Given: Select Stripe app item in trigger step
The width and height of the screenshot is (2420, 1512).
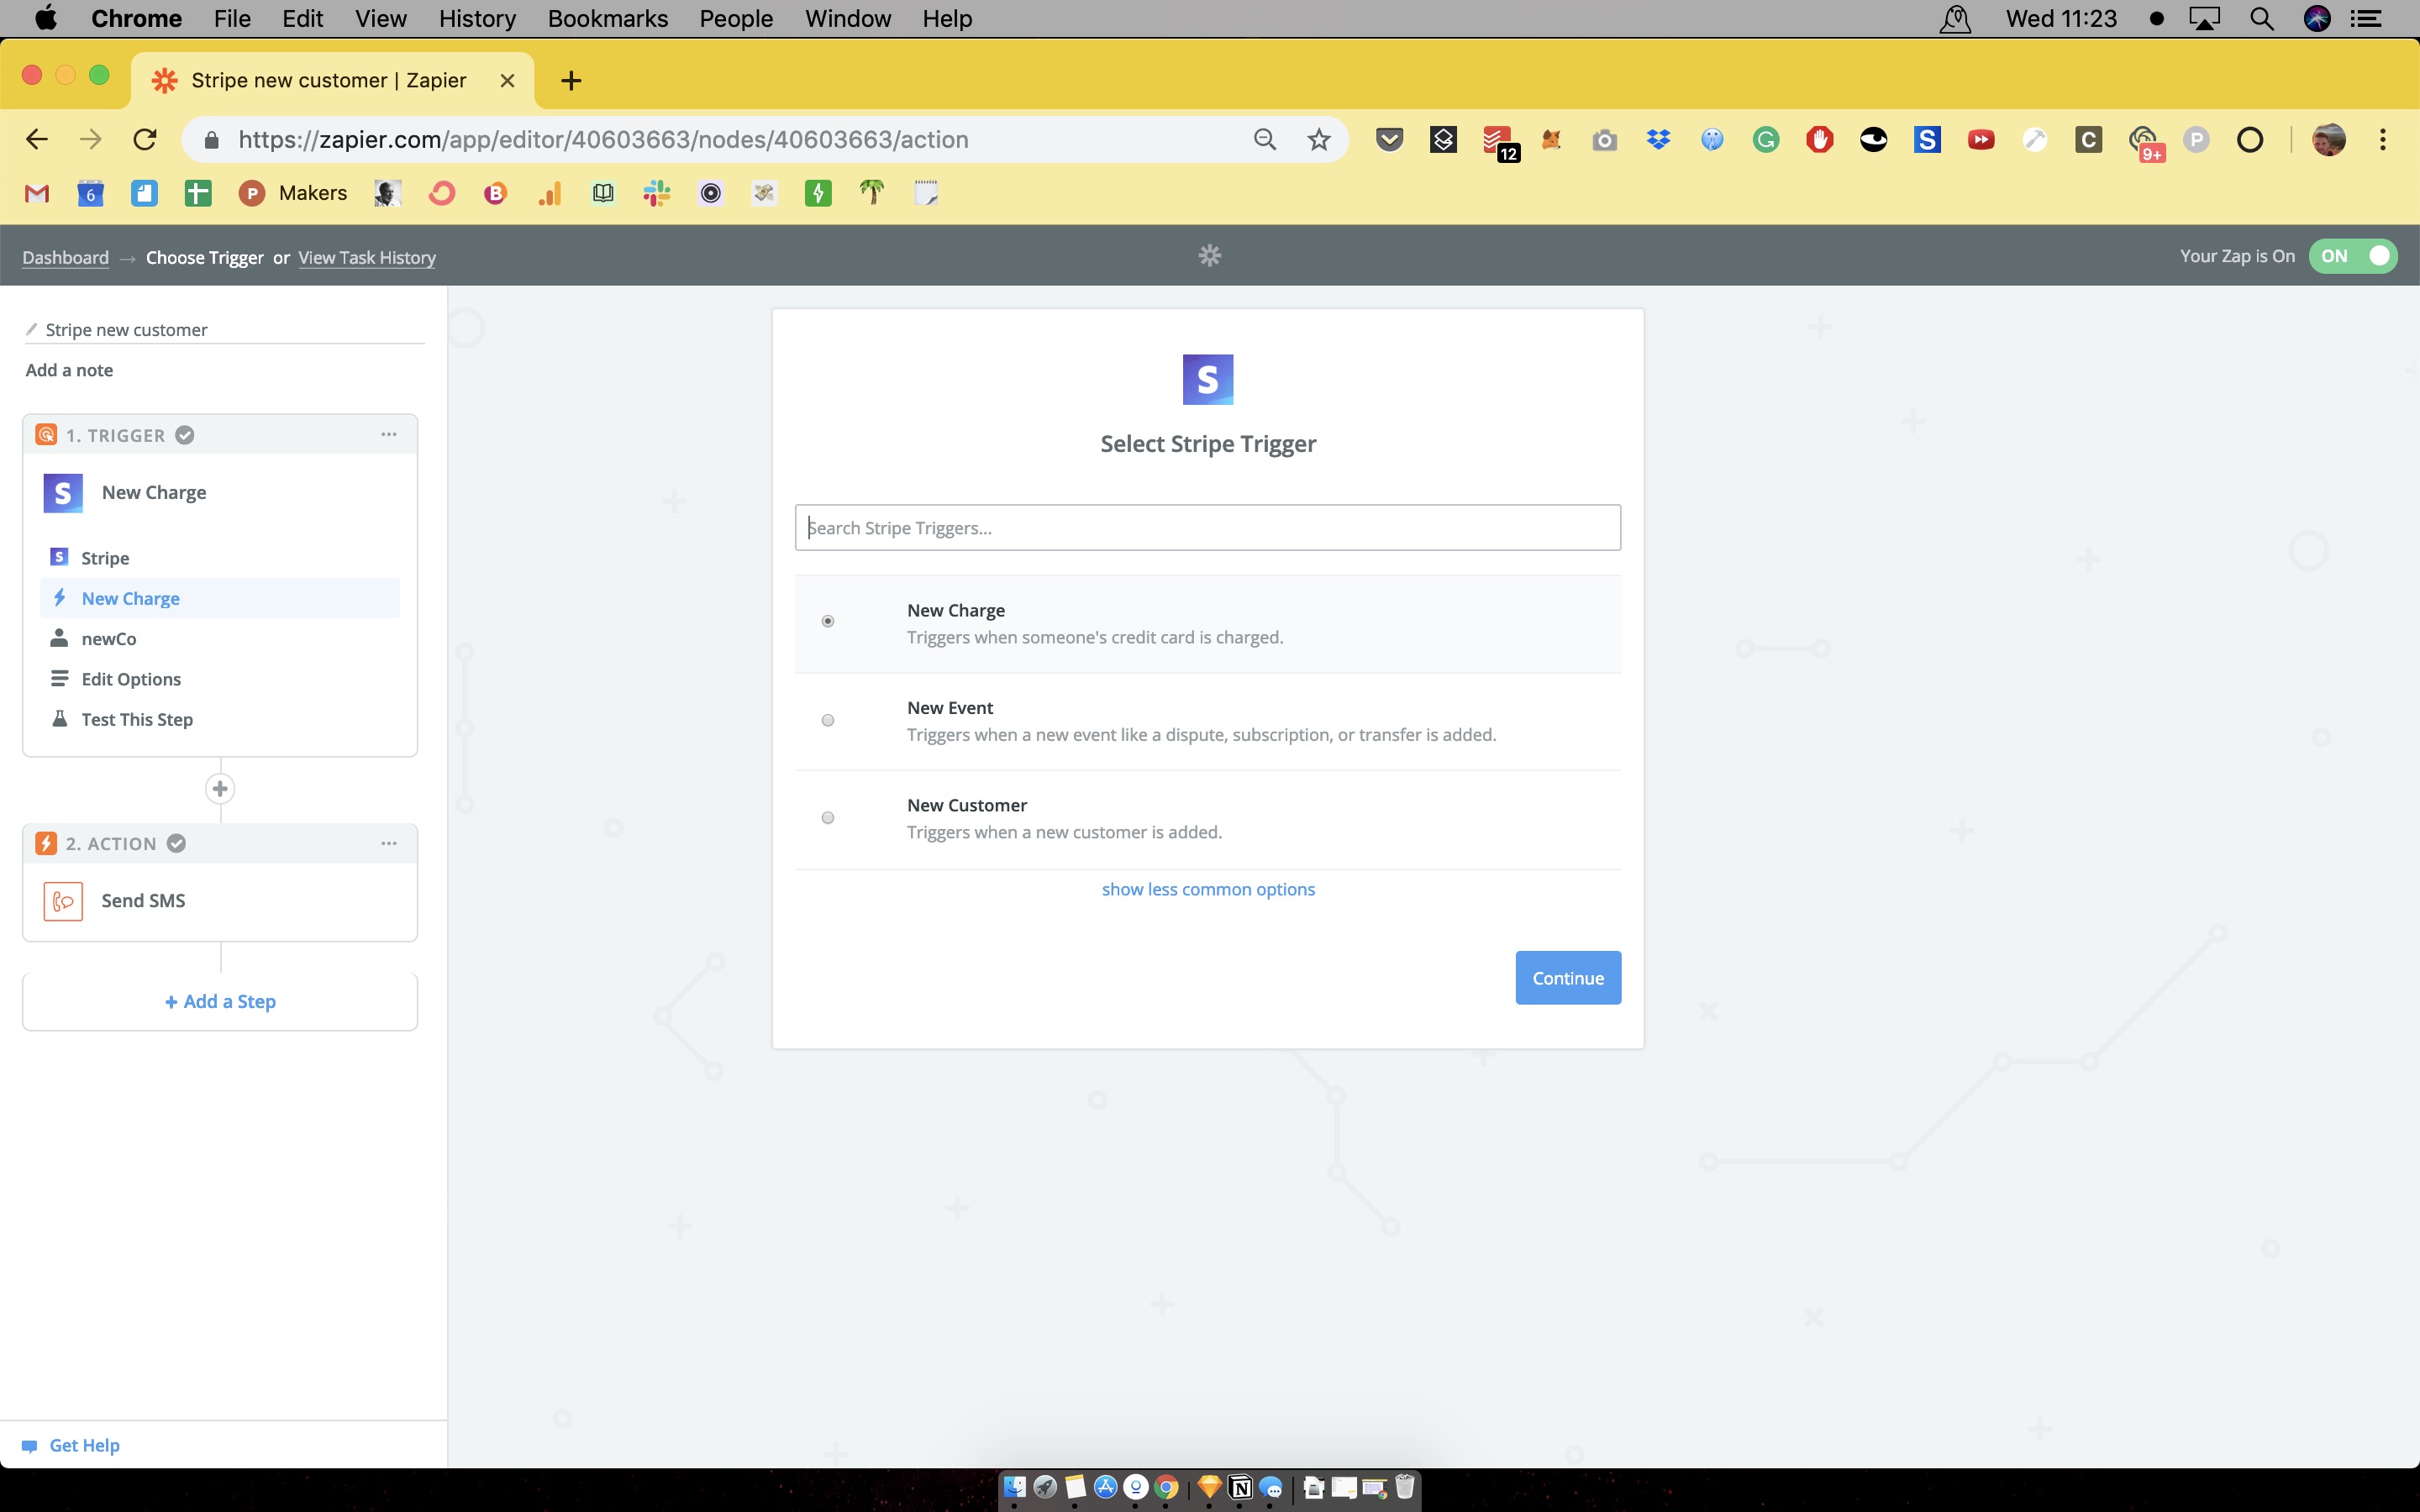Looking at the screenshot, I should pos(220,558).
